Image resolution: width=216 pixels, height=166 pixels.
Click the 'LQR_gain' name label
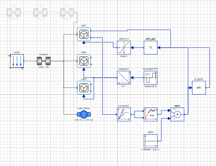coord(151,39)
